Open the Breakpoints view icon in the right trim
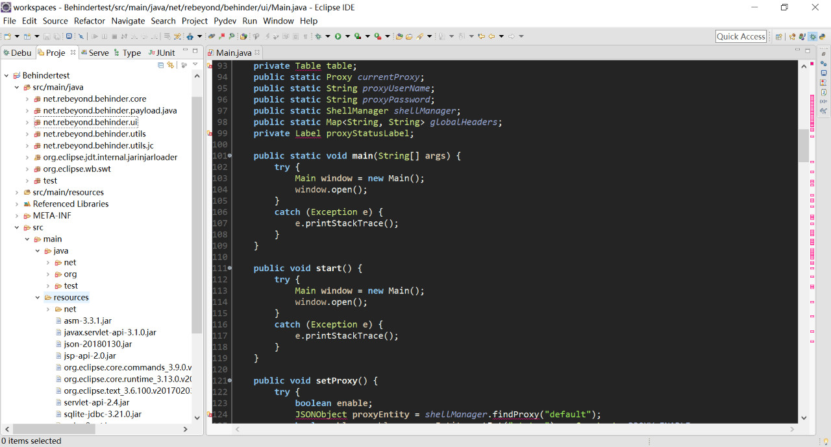 pos(823,64)
